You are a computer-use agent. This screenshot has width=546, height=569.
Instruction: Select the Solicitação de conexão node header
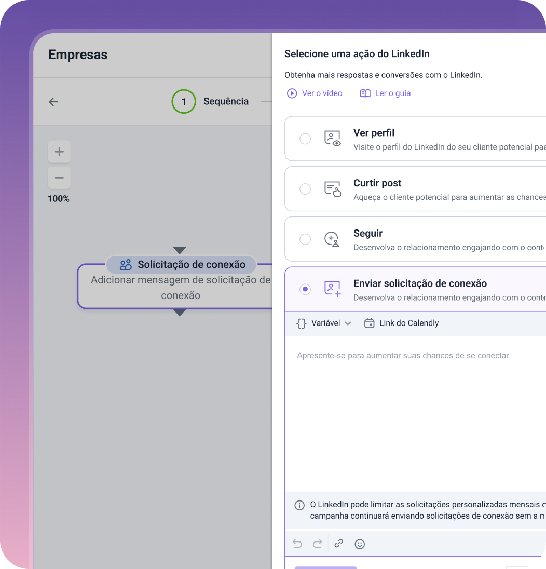coord(182,265)
